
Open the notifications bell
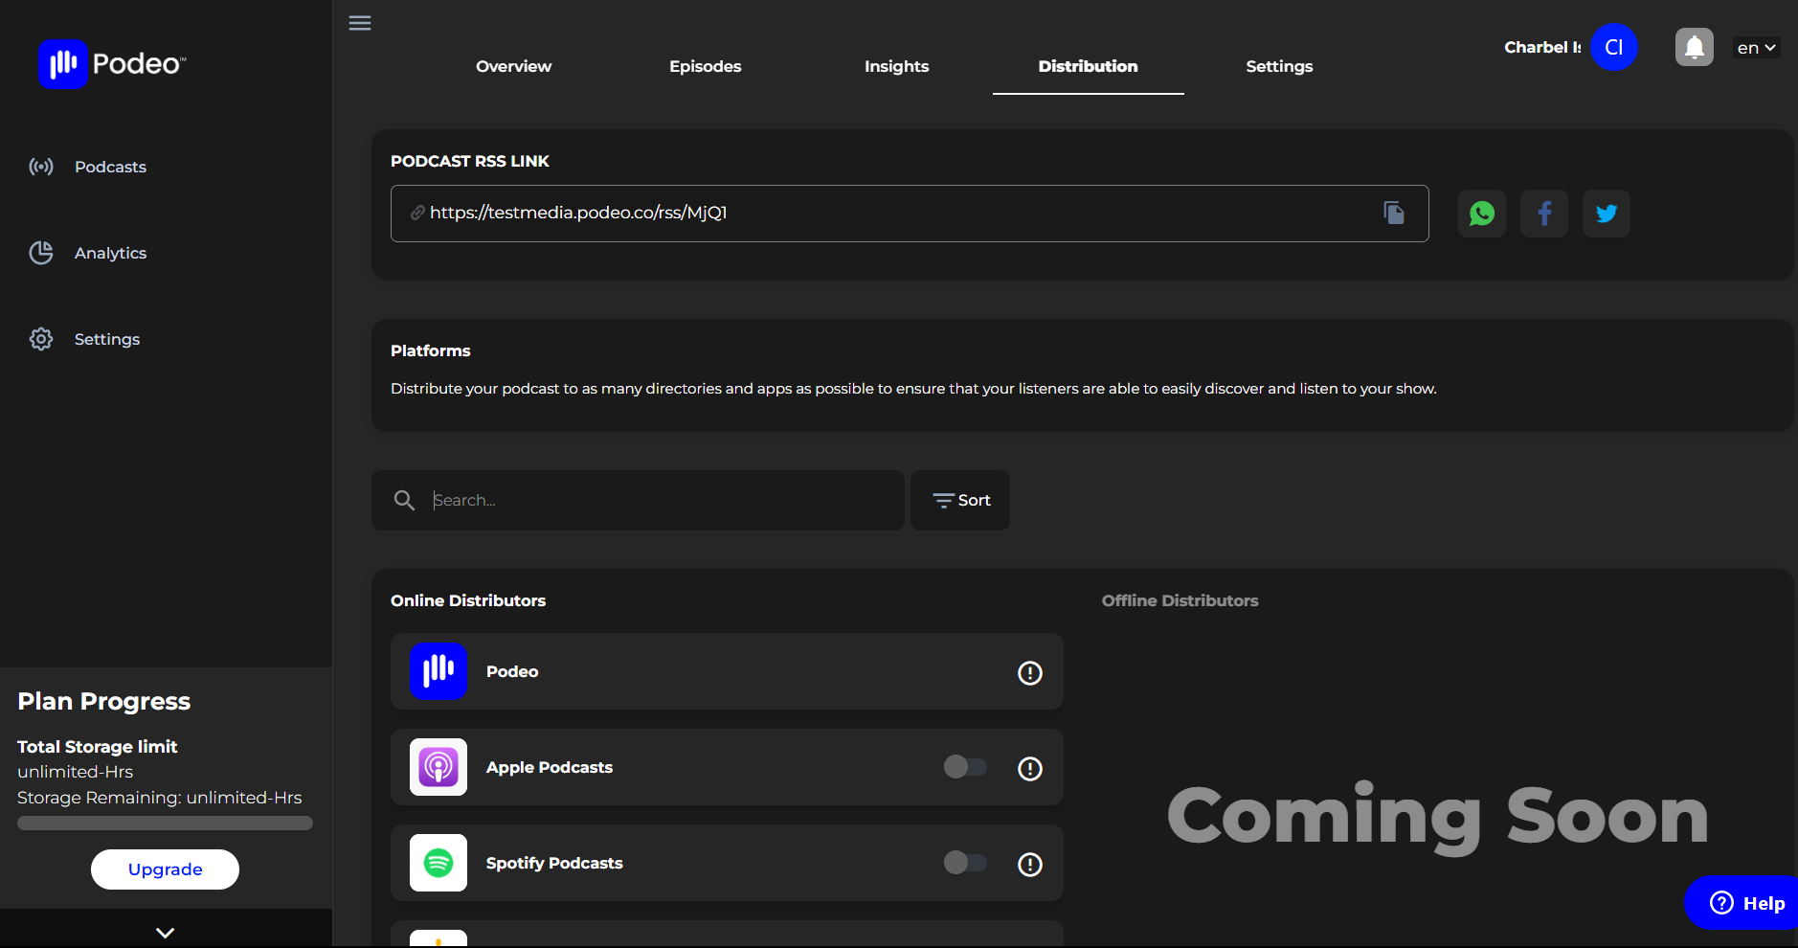(x=1695, y=47)
